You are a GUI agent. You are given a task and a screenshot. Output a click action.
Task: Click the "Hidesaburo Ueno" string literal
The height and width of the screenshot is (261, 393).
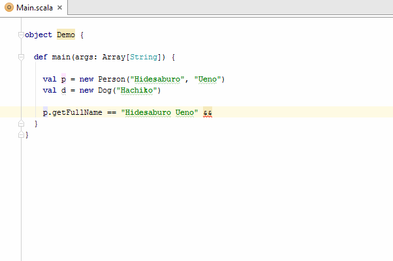(x=160, y=112)
